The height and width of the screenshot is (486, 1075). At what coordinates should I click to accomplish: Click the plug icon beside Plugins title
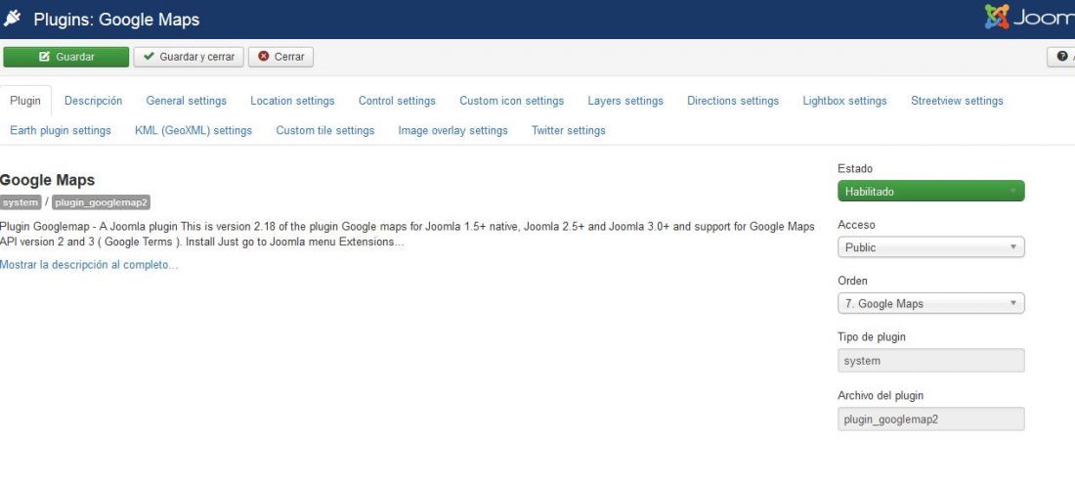(x=12, y=19)
